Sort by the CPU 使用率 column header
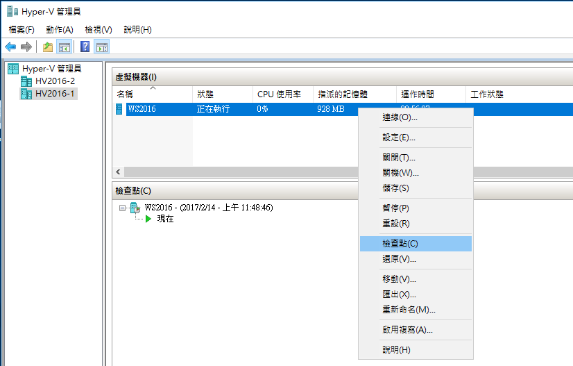Screen dimensions: 573x366 click(283, 94)
